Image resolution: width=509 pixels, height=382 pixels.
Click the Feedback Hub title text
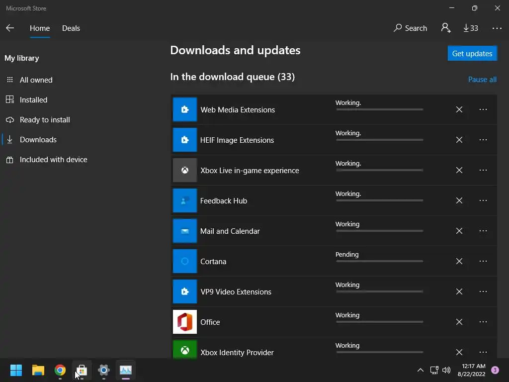click(x=224, y=201)
